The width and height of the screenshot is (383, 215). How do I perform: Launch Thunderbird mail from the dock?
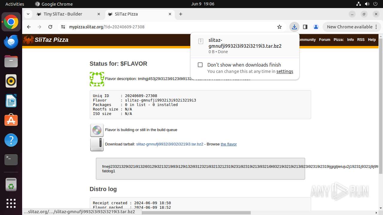point(11,42)
